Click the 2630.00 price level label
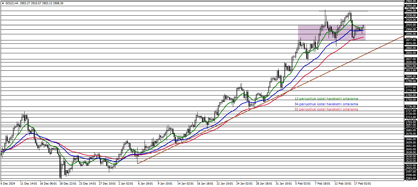418x187 pixels. point(411,156)
